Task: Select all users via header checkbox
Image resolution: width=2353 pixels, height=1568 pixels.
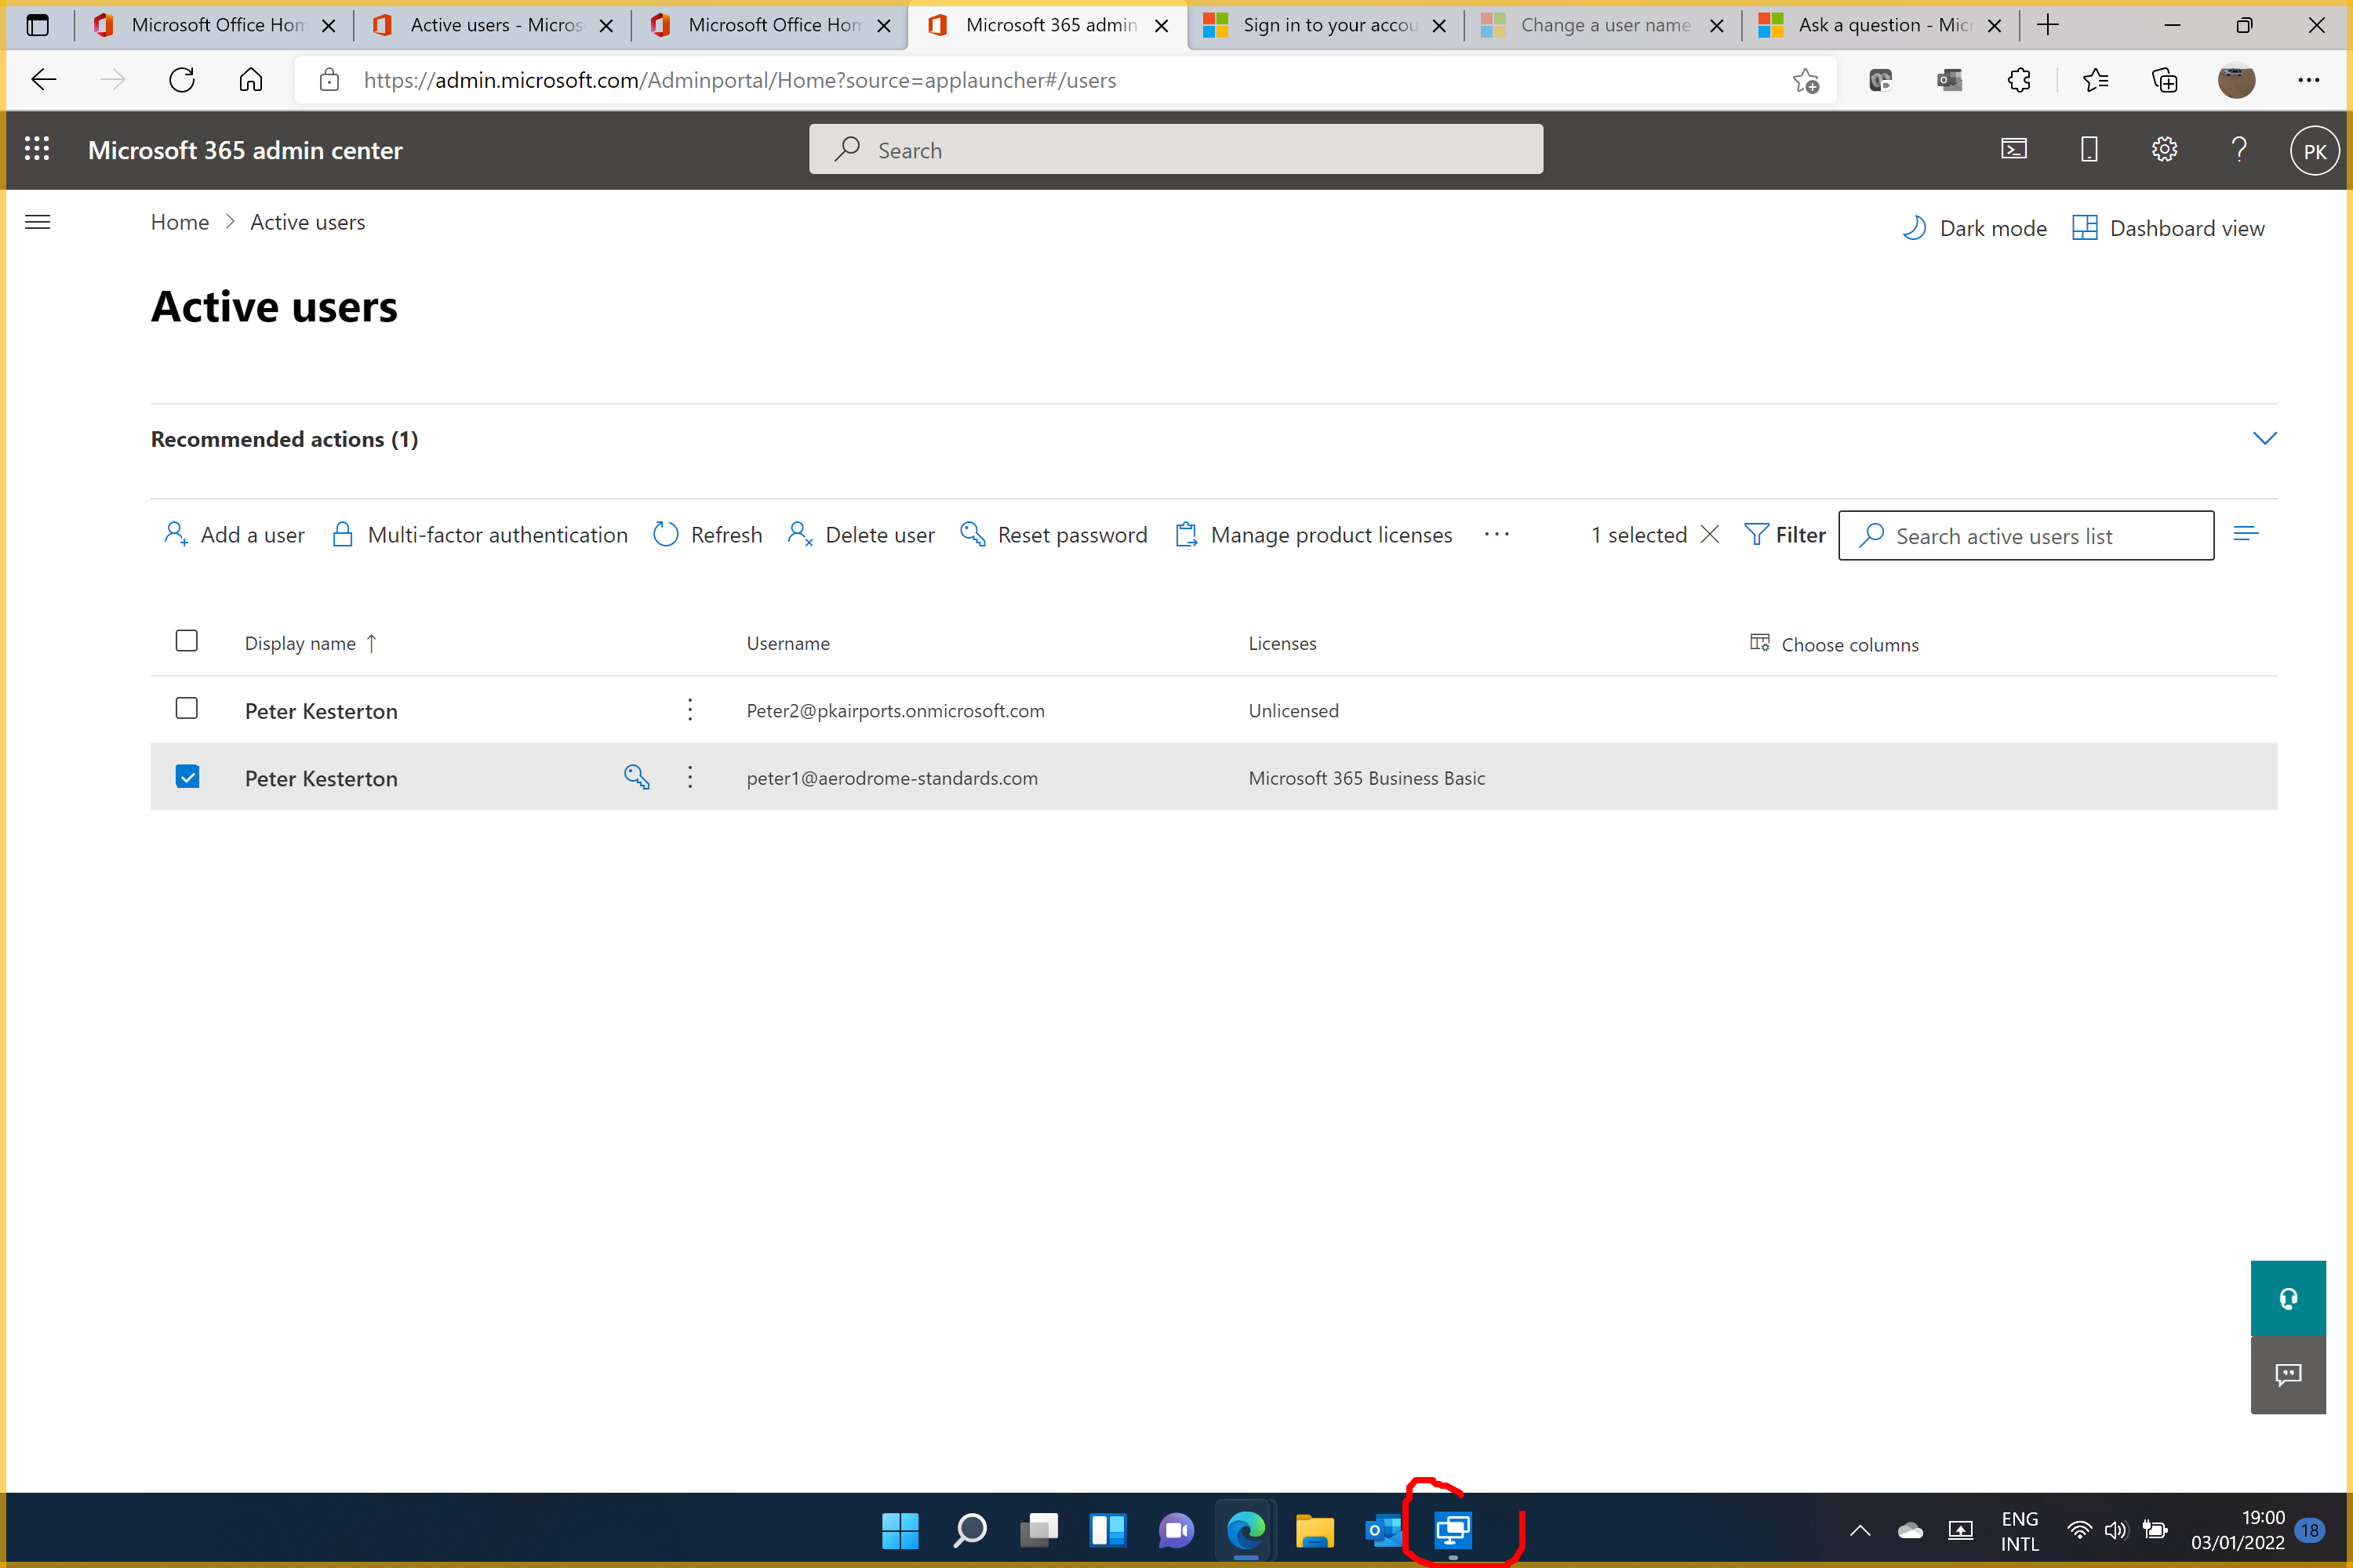Action: coord(187,640)
